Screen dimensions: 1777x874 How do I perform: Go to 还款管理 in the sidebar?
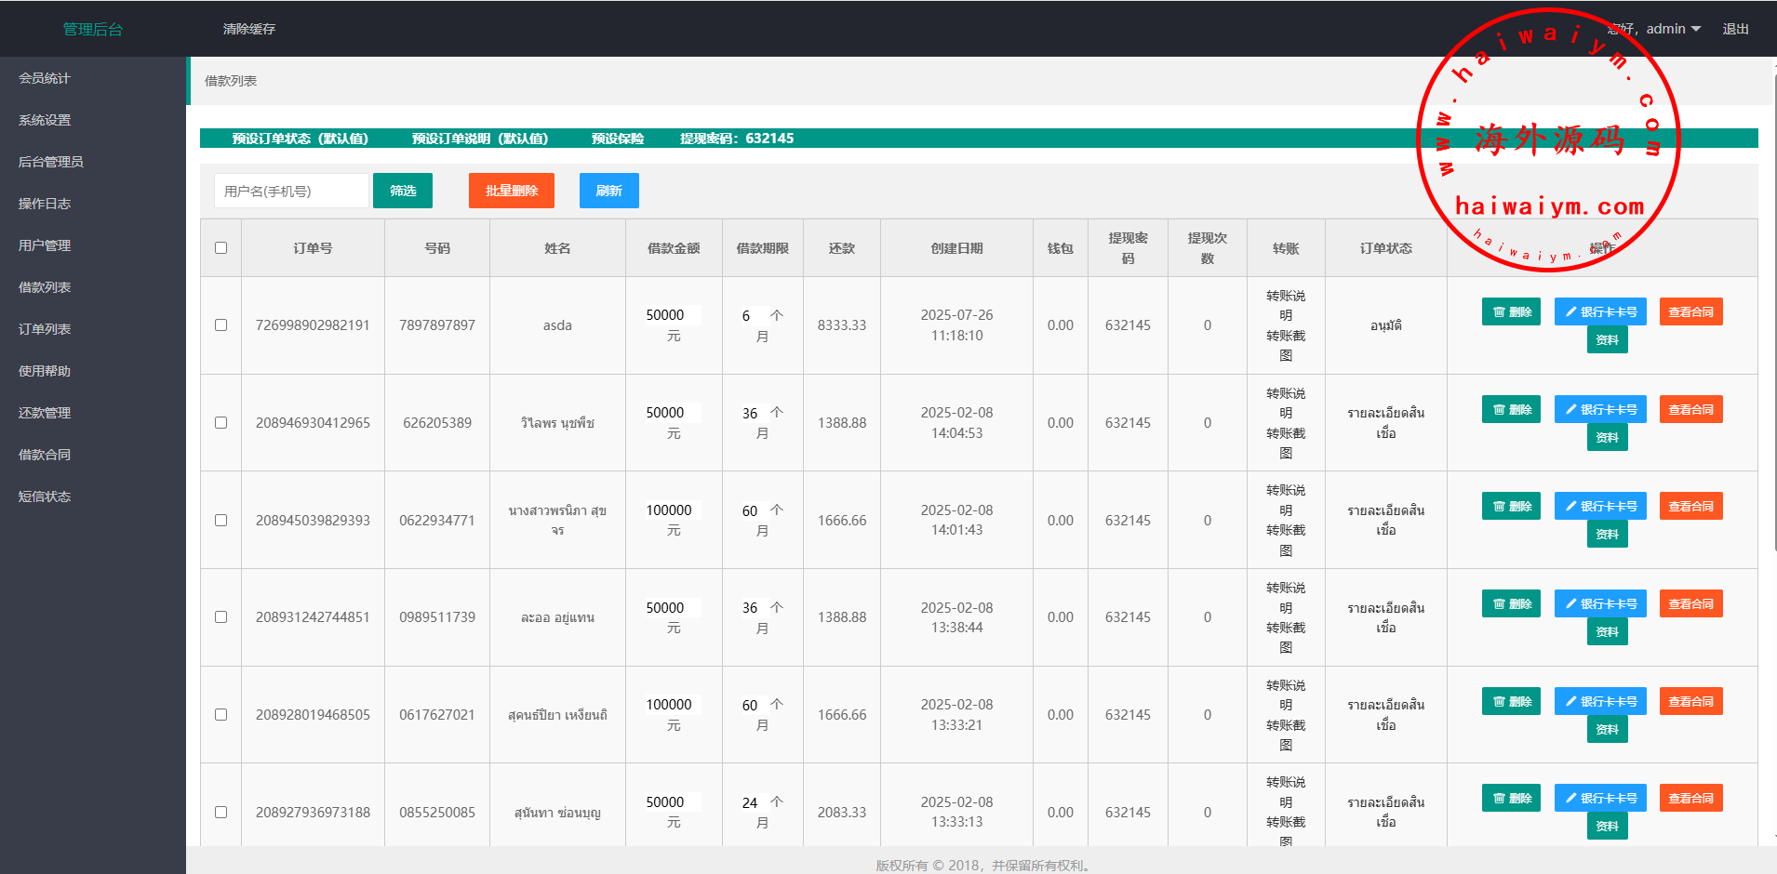45,413
